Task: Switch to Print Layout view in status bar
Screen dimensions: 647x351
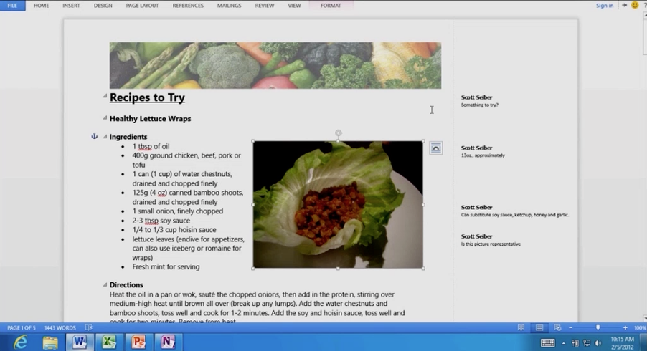Action: click(539, 327)
